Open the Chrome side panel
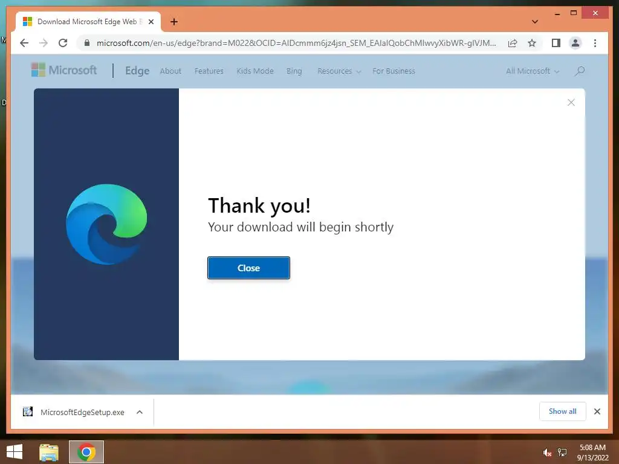 [x=556, y=43]
